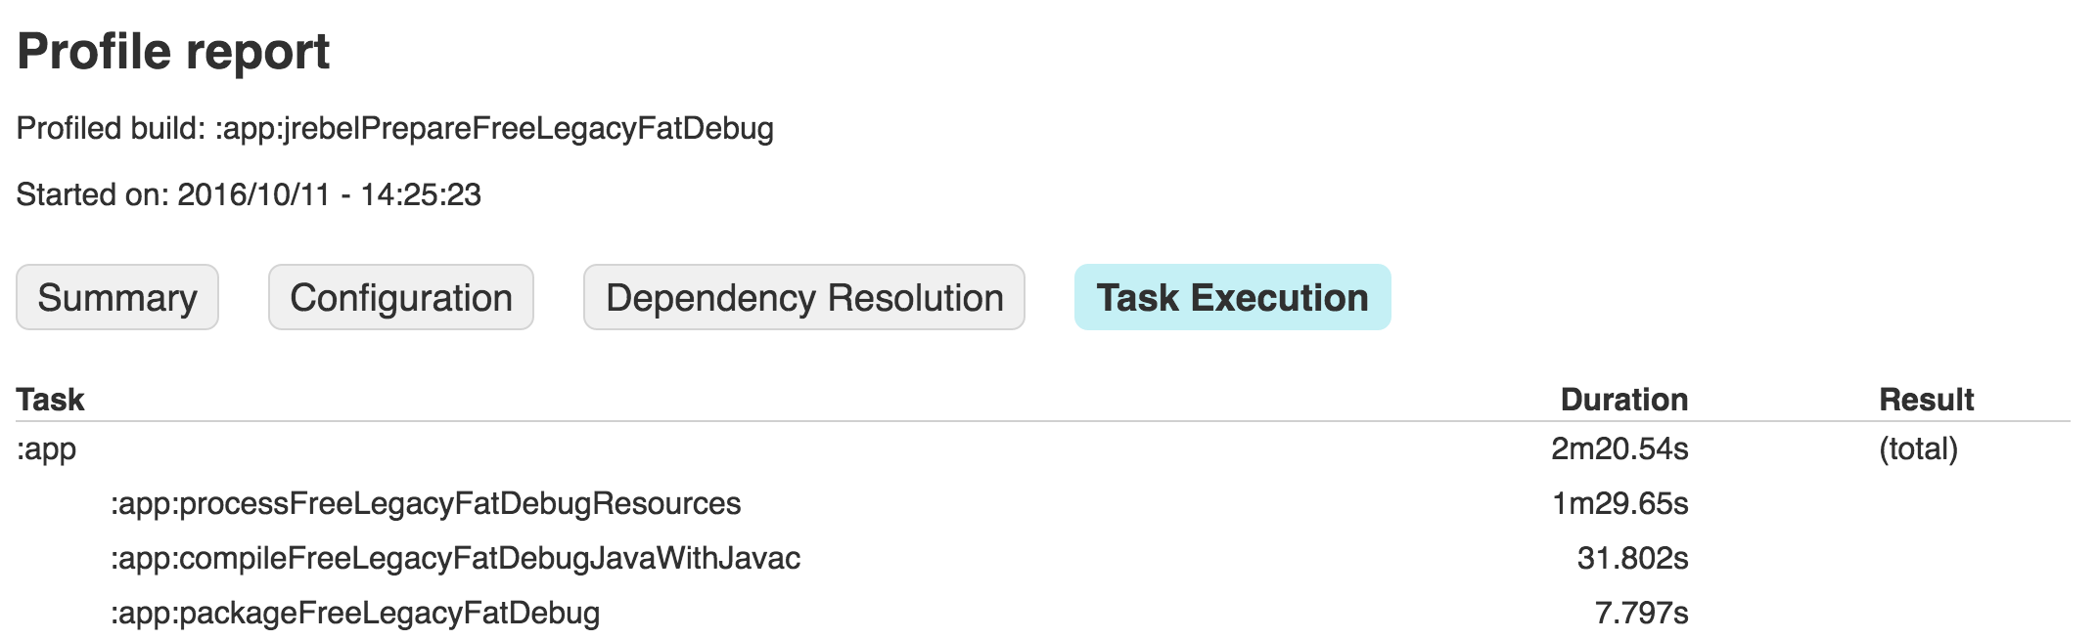Screen dimensions: 2098x639
Task: Click the 14:25:23 start time
Action: [421, 194]
